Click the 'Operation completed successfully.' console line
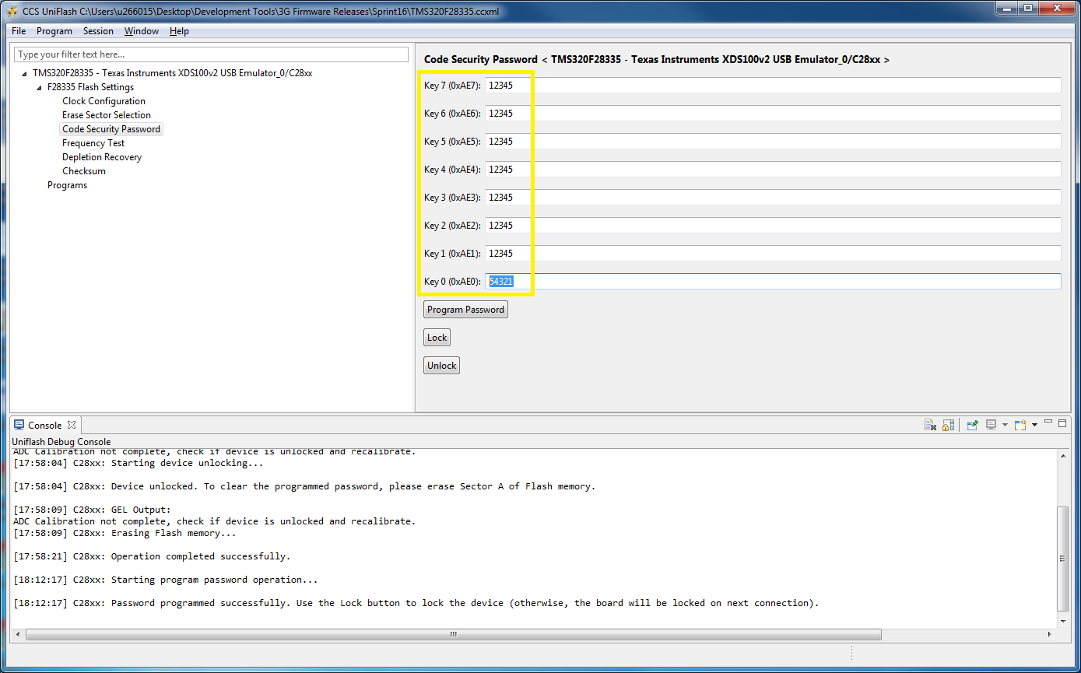The image size is (1081, 673). click(152, 556)
